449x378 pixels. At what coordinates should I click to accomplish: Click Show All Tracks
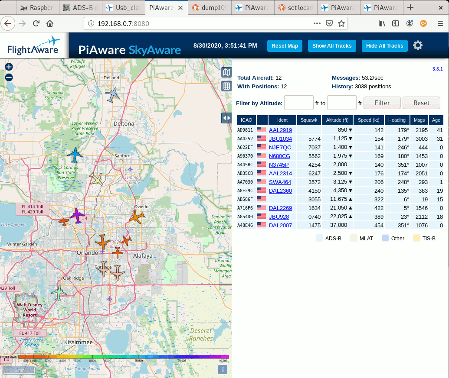pos(332,46)
